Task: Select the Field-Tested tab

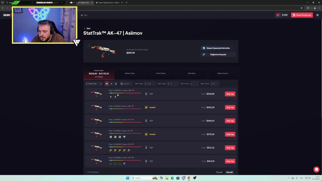Action: [x=161, y=74]
